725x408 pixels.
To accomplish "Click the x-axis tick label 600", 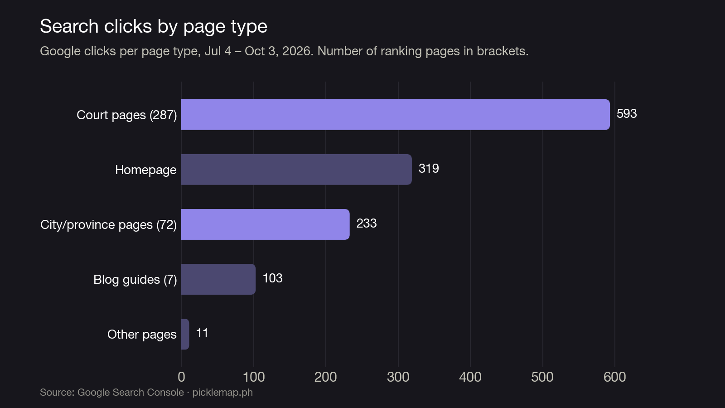I will click(615, 377).
